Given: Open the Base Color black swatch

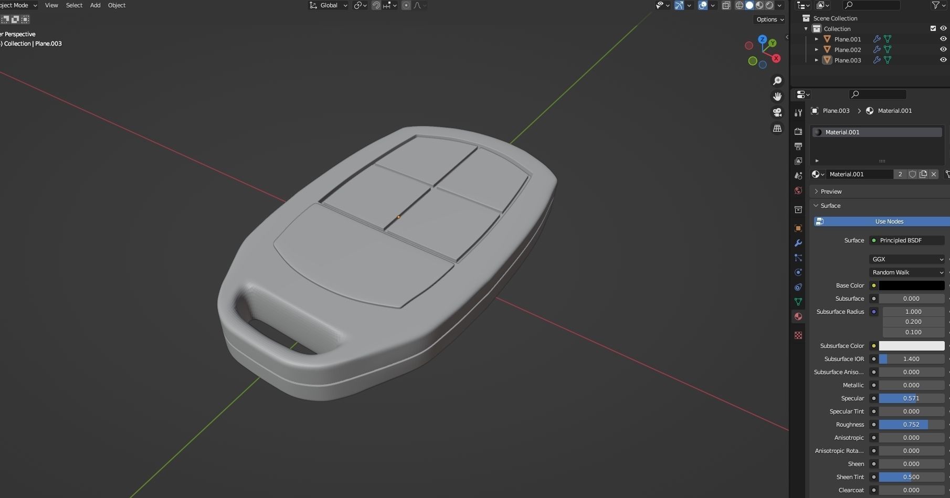Looking at the screenshot, I should (912, 285).
